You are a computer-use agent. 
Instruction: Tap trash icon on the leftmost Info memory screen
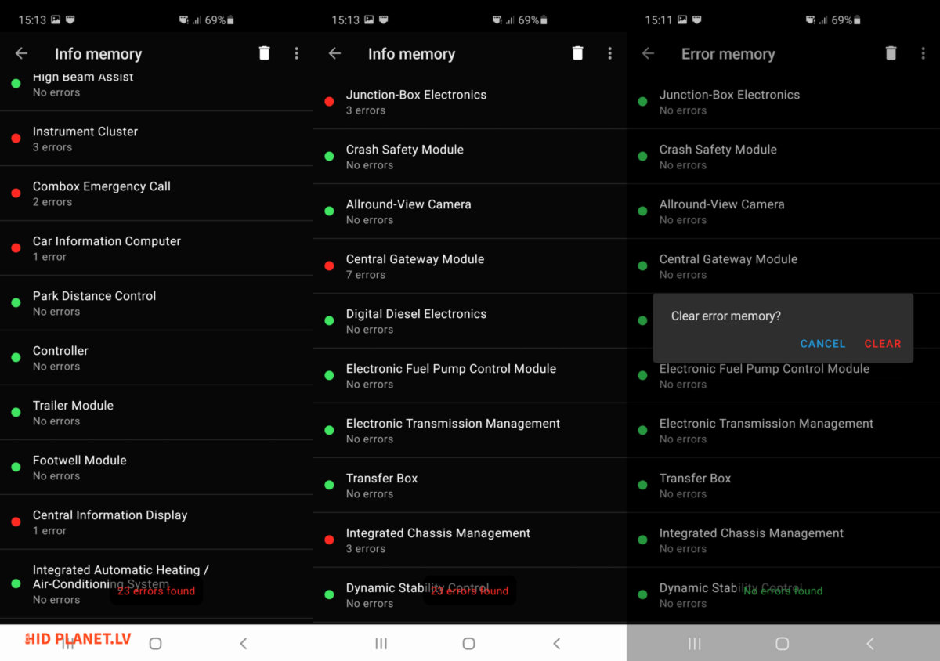(x=264, y=53)
